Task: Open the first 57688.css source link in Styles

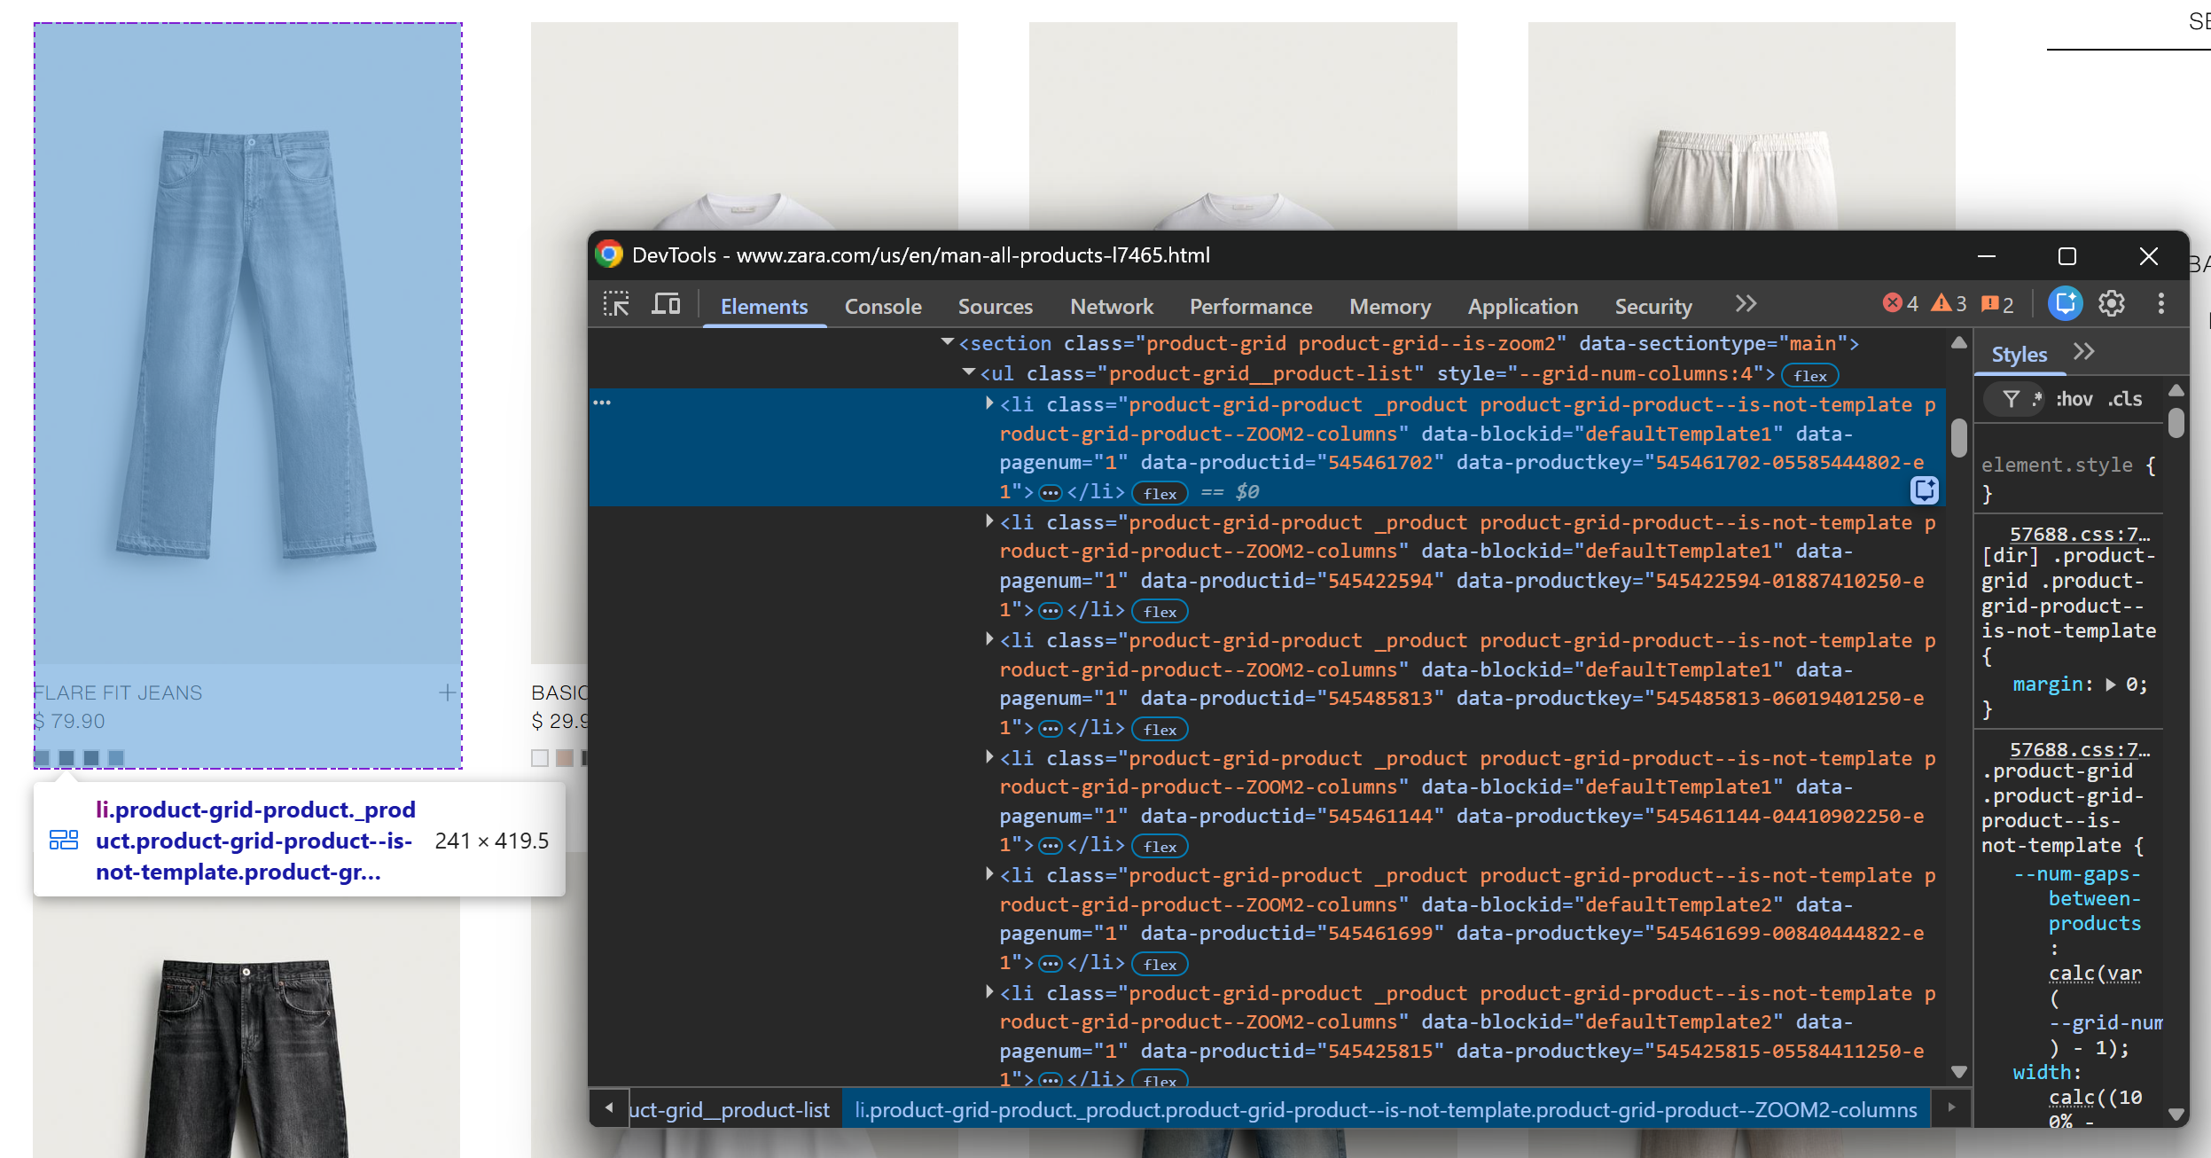Action: coord(2080,534)
